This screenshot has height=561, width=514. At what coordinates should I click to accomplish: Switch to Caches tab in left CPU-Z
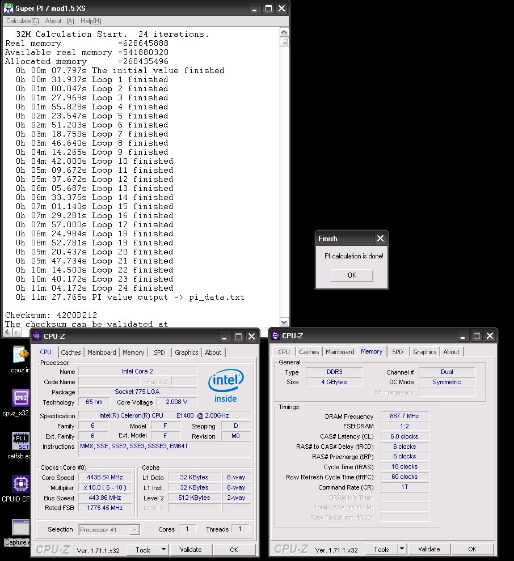pyautogui.click(x=71, y=352)
